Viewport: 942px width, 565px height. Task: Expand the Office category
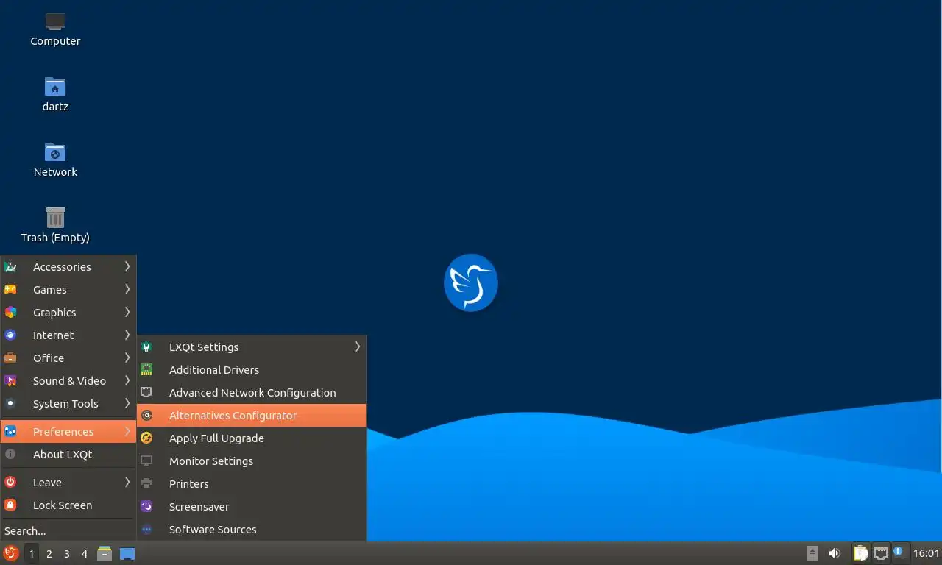[x=68, y=358]
